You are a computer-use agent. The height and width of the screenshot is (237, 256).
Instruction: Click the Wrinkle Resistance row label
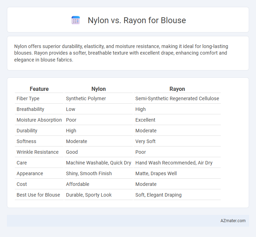[38, 152]
